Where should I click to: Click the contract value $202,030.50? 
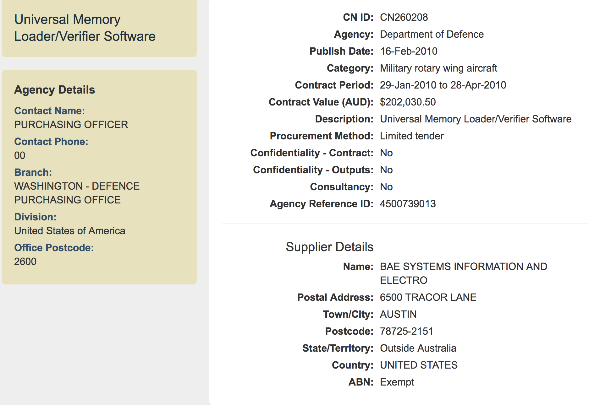(x=408, y=102)
